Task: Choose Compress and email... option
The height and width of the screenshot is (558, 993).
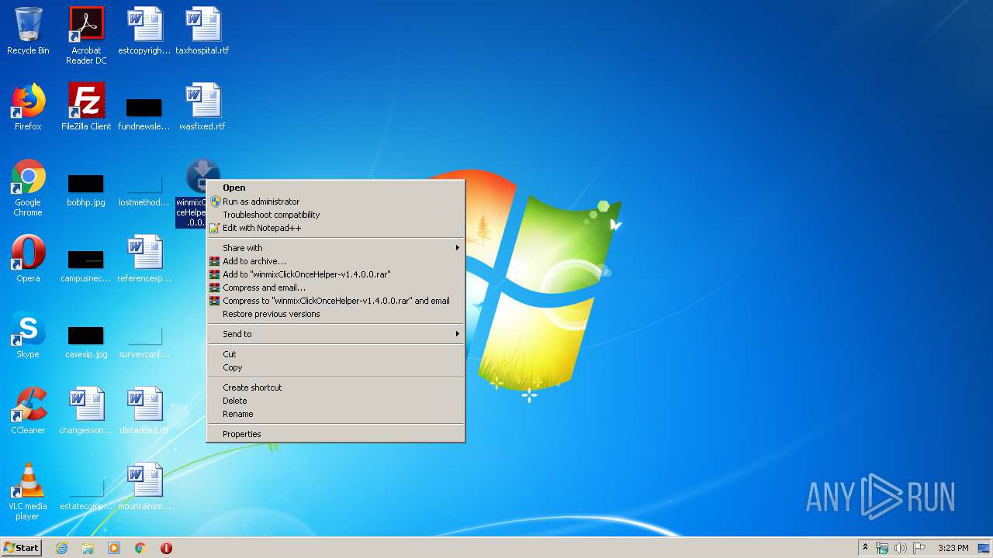Action: click(336, 288)
